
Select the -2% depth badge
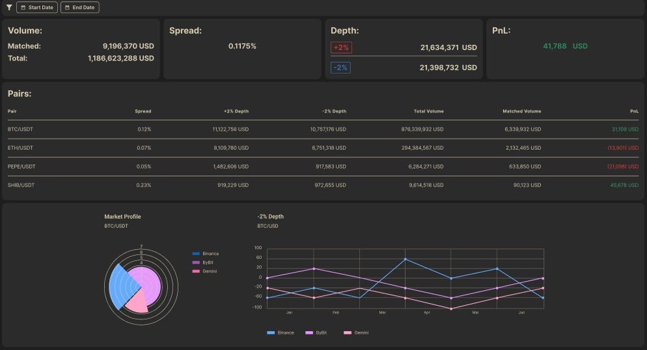click(340, 68)
